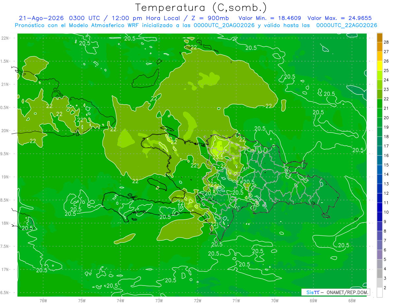Viewport: 395px width, 305px height.
Task: Click 'Valor Min. = 18.4609' value
Action: tap(271, 18)
